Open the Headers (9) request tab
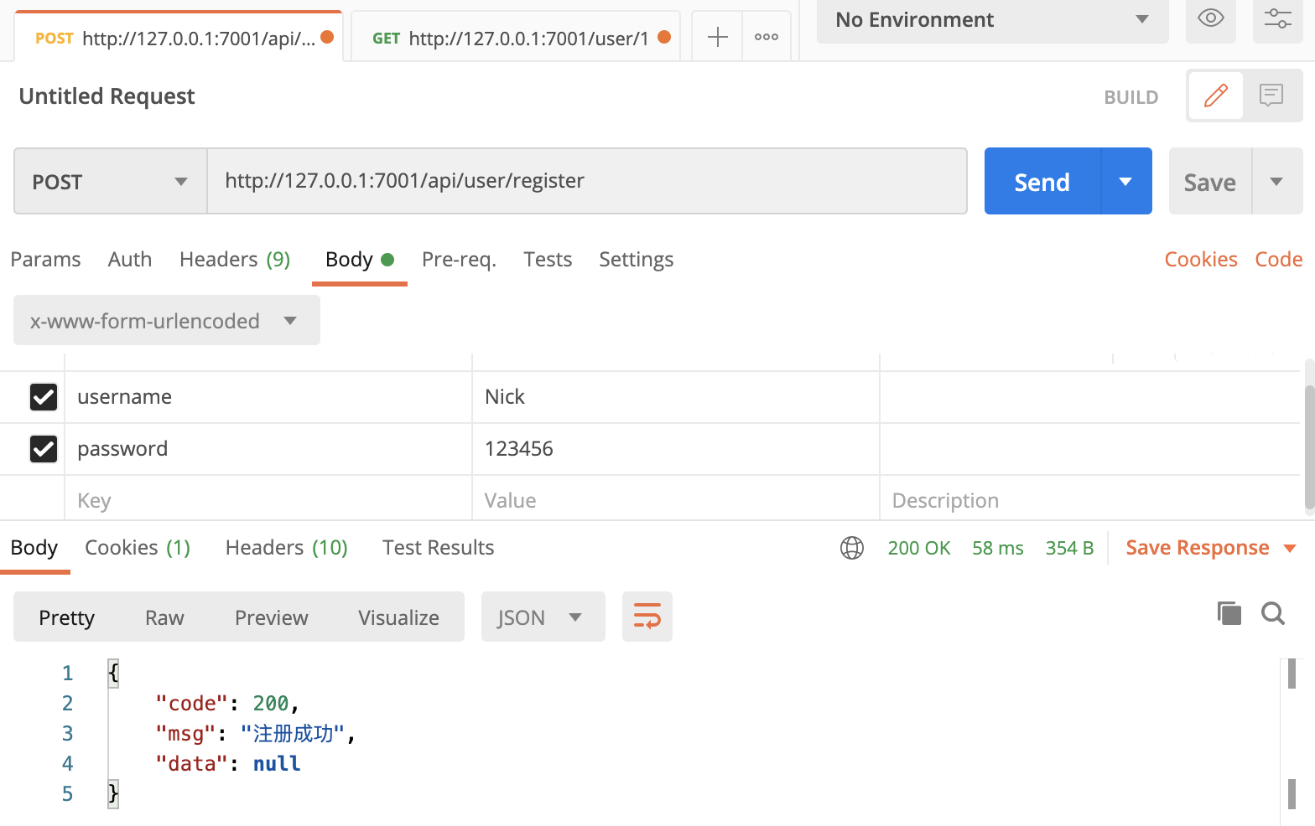This screenshot has height=826, width=1315. (235, 260)
